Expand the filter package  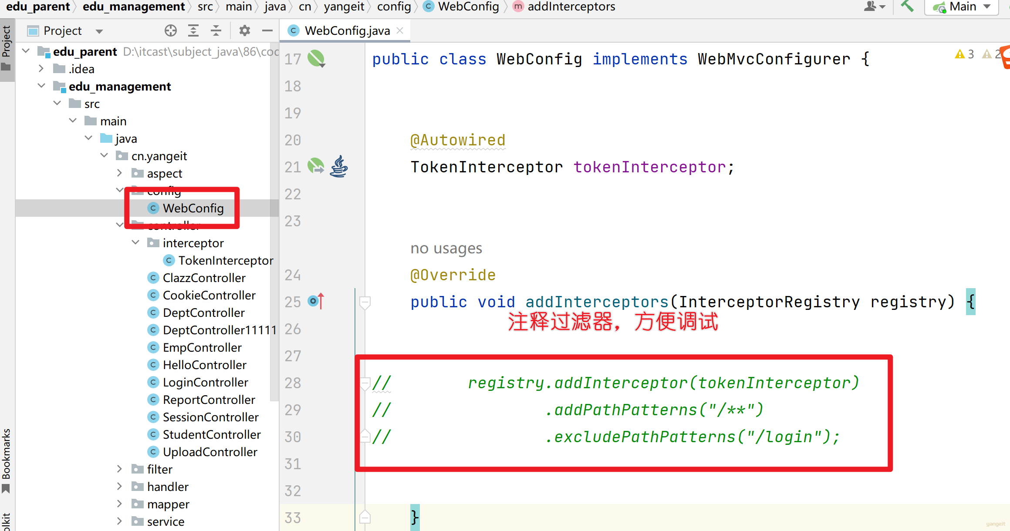(x=120, y=469)
